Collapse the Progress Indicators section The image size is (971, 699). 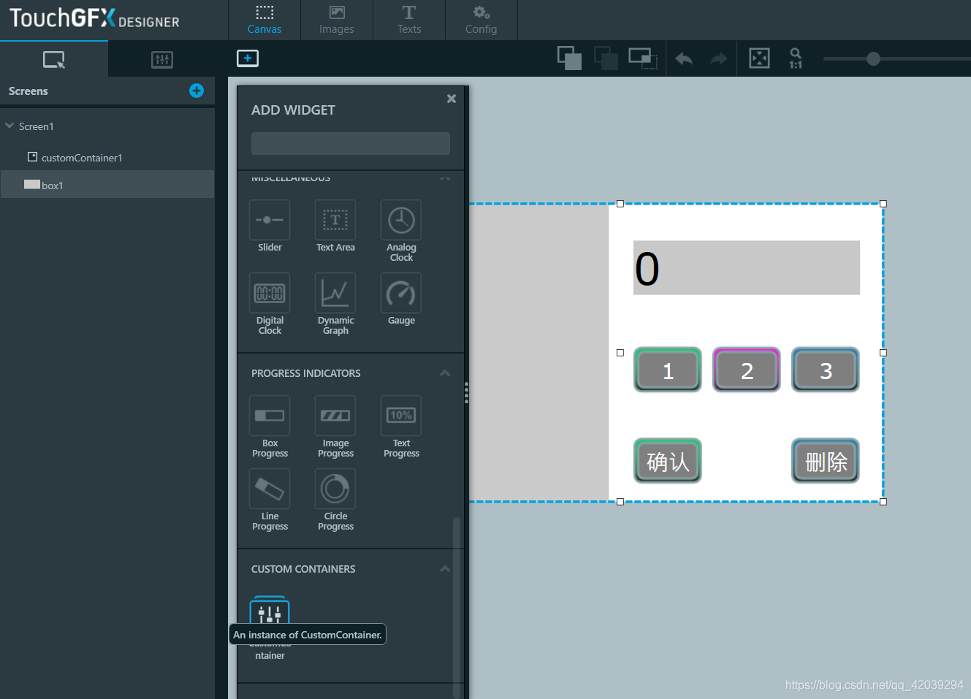444,373
